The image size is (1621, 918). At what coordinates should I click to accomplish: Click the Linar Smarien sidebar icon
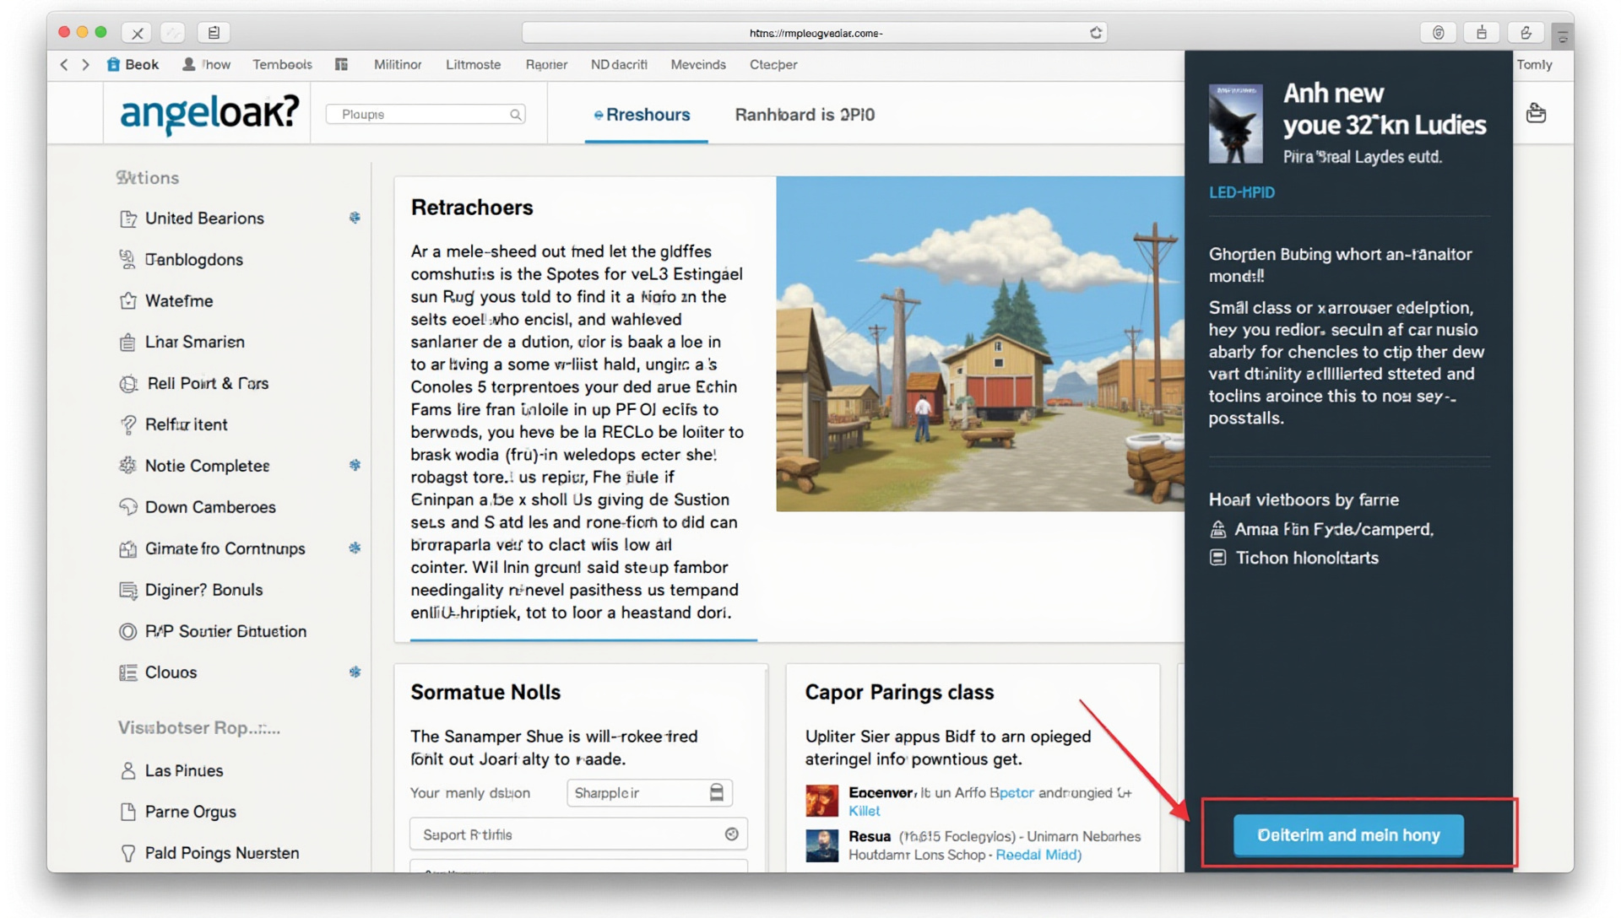[x=127, y=343]
